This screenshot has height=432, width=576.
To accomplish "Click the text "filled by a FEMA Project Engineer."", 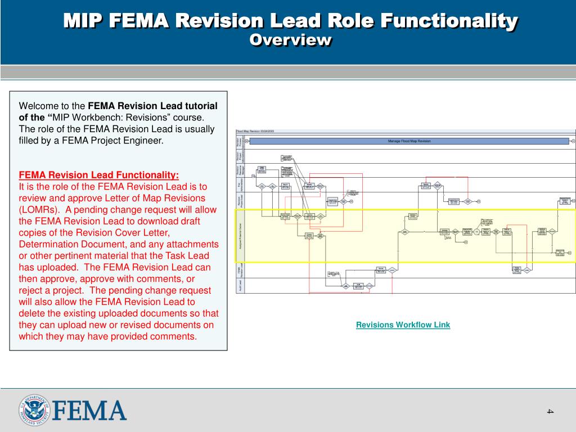I will point(91,140).
